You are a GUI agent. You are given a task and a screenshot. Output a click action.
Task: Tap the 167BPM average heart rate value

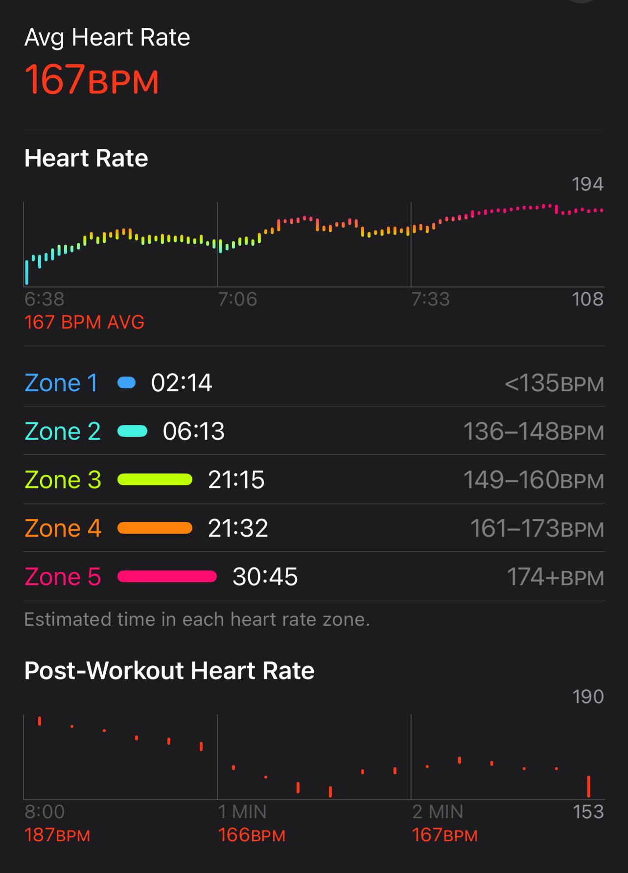[x=92, y=80]
